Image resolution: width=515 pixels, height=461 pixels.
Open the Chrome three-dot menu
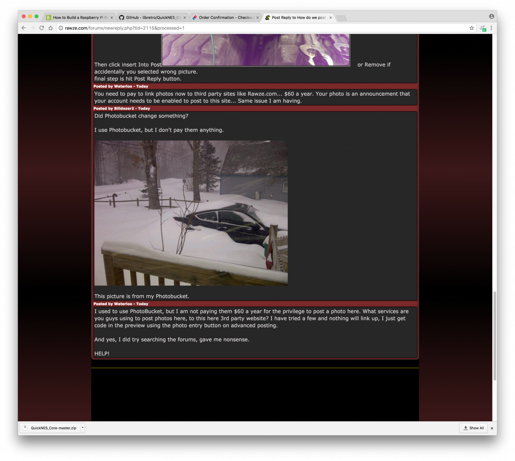coord(491,28)
